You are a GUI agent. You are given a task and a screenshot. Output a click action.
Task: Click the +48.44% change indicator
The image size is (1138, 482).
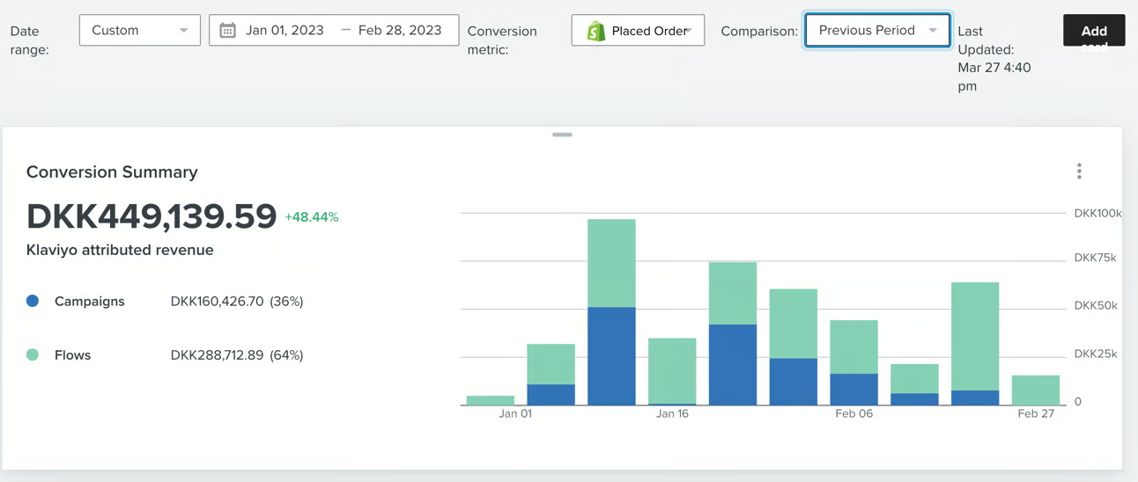(x=312, y=217)
